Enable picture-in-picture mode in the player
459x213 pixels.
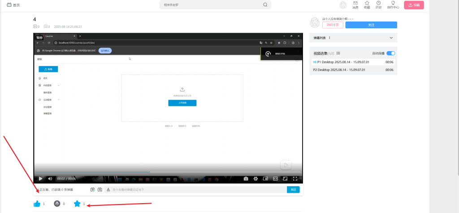[265, 178]
